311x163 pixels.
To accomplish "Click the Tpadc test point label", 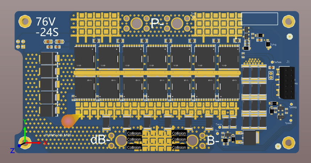I will tap(289, 123).
